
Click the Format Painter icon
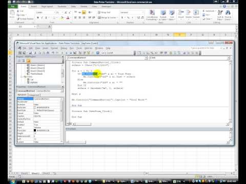tap(18, 19)
